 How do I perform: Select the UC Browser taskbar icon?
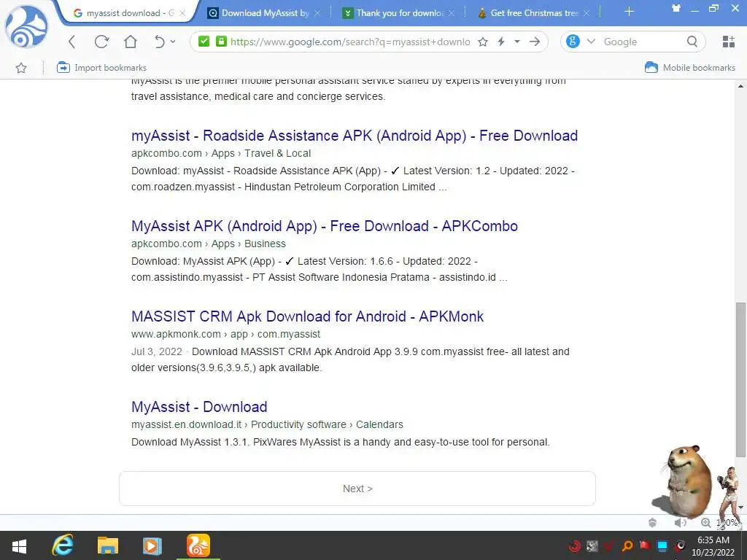[x=198, y=545]
